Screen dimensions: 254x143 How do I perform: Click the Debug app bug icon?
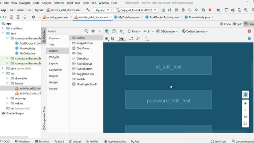(183, 10)
